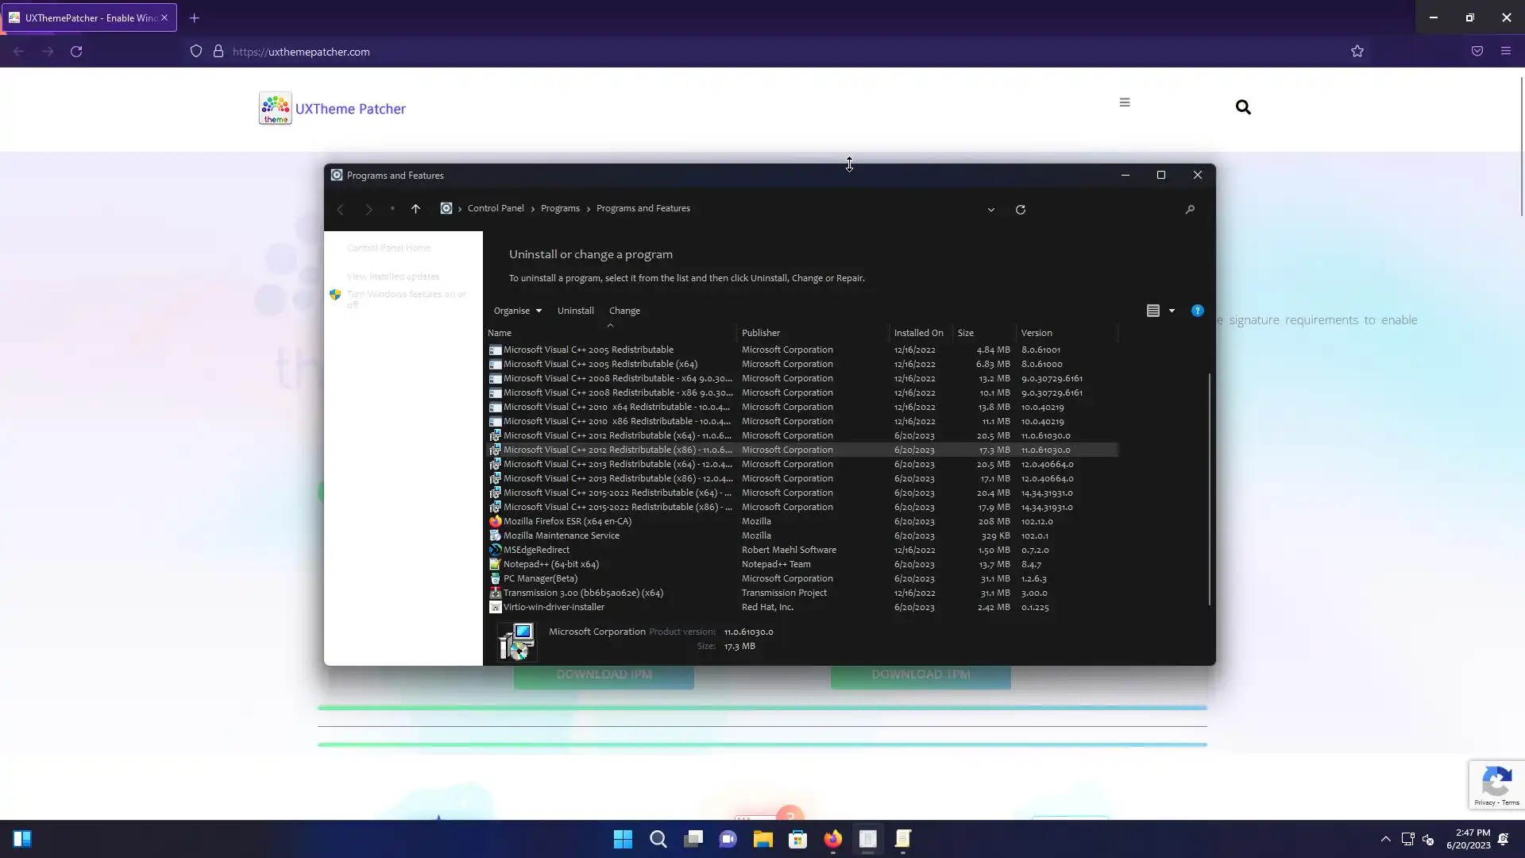Bookmark the page with the star icon
The width and height of the screenshot is (1525, 858).
coord(1357,52)
